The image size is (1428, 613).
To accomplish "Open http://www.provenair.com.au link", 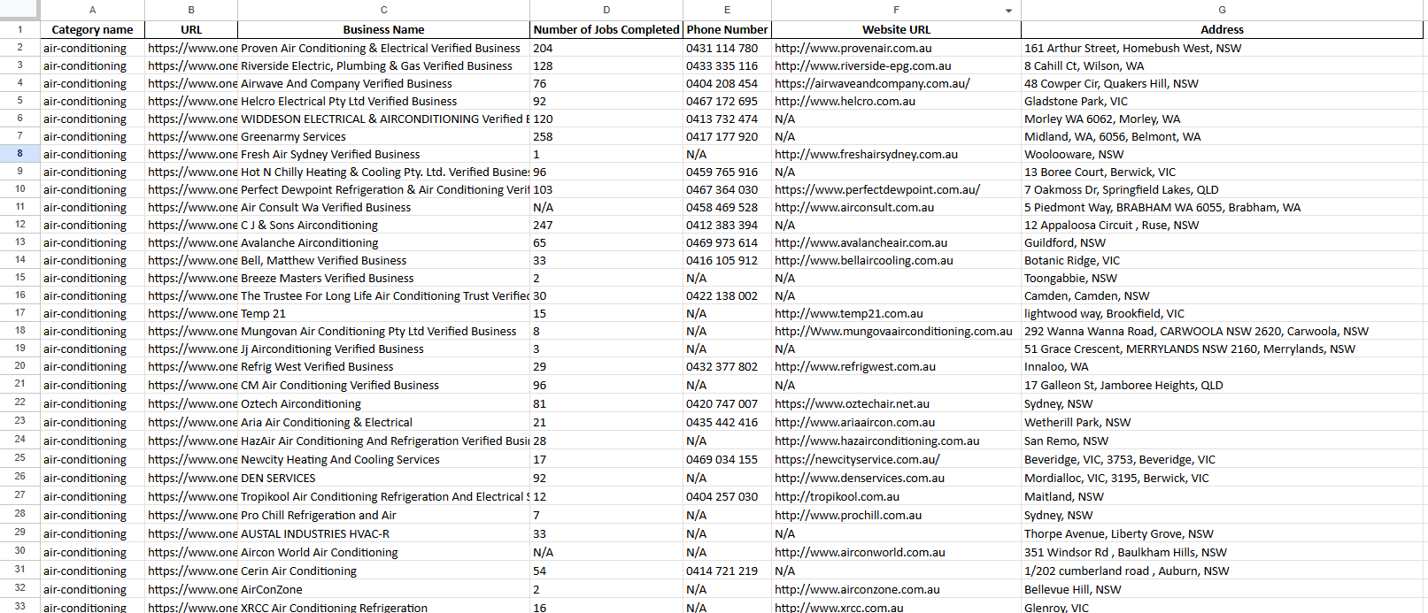I will point(853,48).
